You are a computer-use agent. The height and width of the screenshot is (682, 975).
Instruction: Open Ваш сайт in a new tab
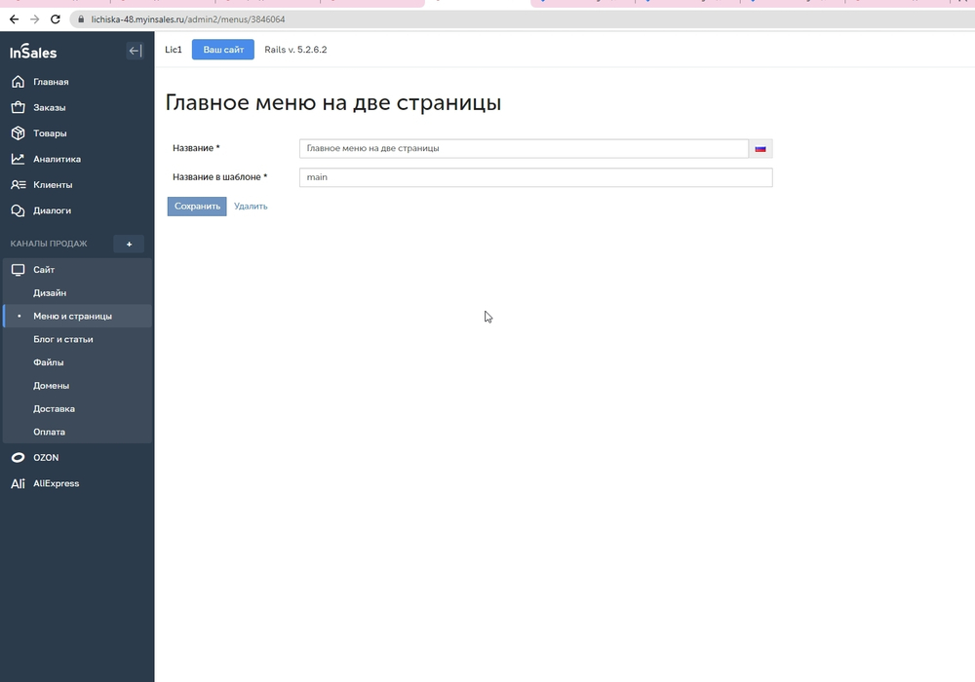click(x=222, y=49)
